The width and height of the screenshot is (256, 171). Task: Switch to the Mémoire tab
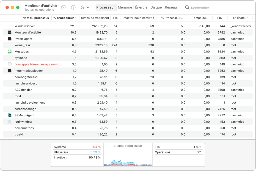coord(125,7)
